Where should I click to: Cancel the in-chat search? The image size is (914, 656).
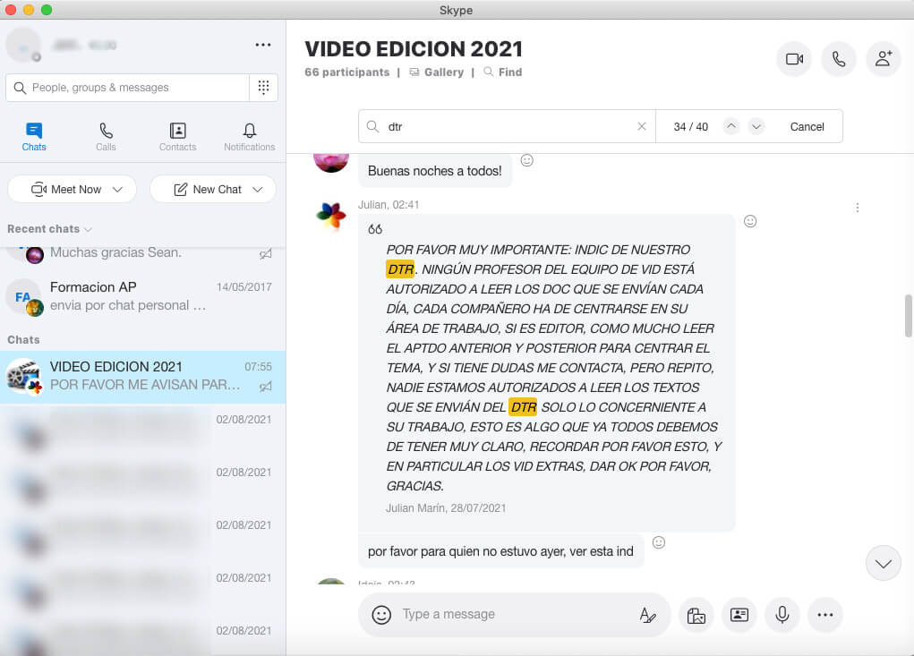pos(807,127)
